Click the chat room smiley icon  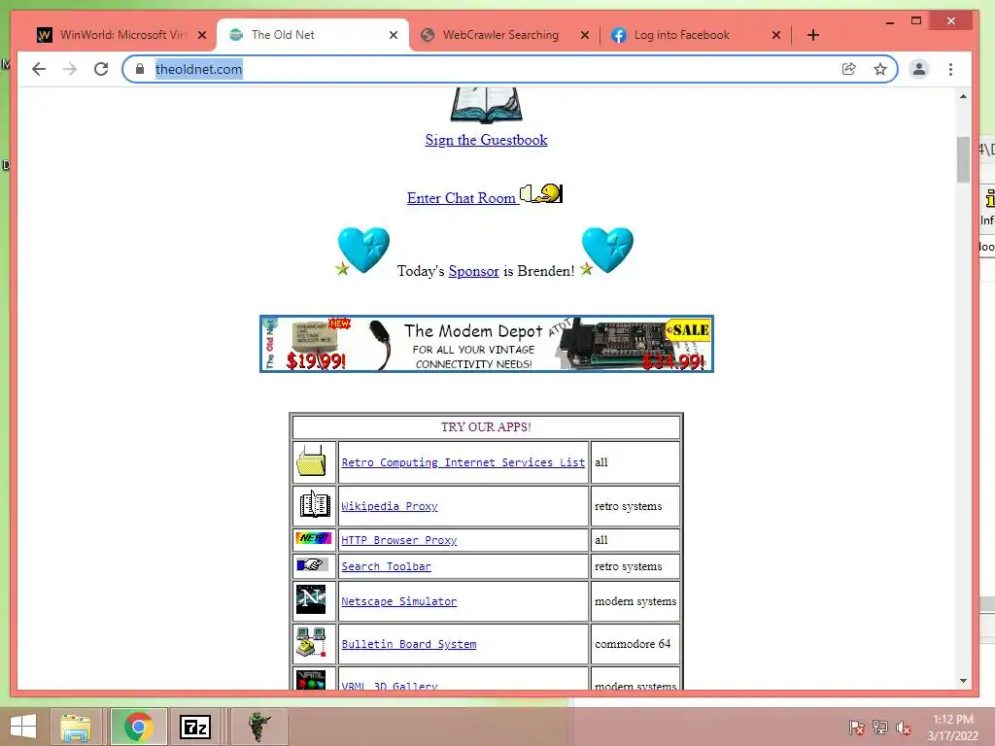[x=541, y=193]
